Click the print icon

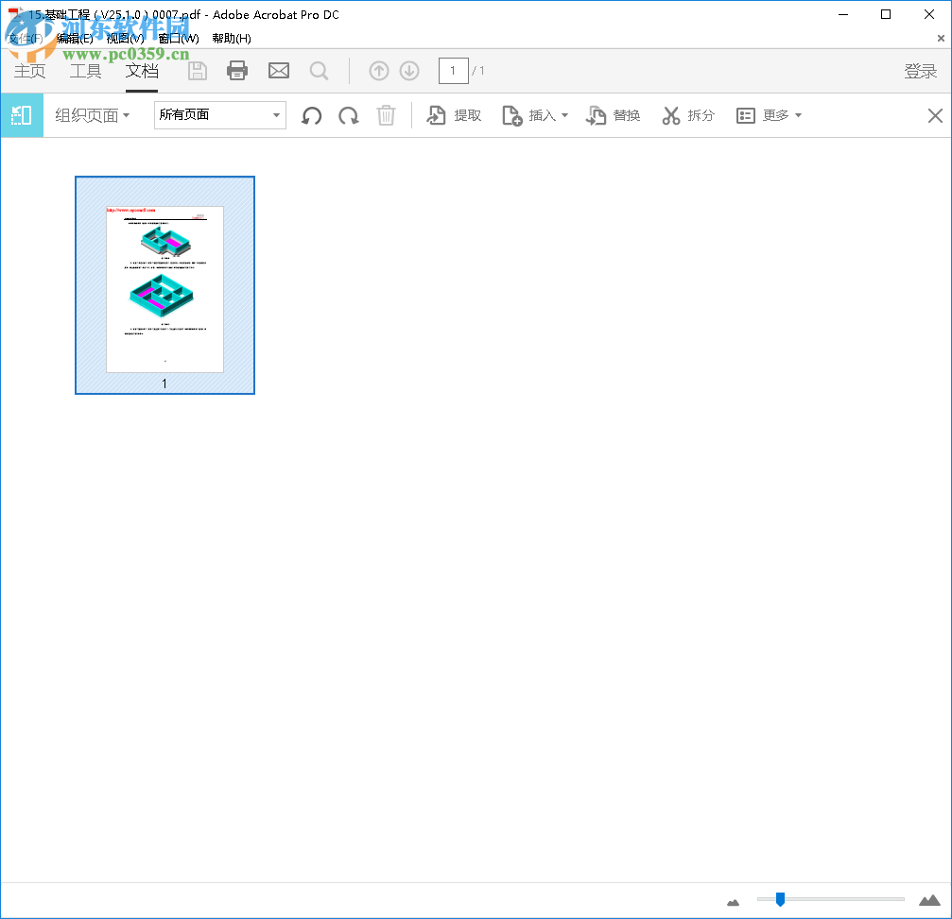(236, 70)
